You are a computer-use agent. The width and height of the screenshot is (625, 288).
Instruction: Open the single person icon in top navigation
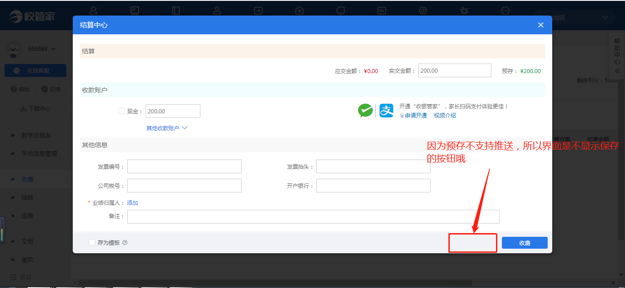217,10
